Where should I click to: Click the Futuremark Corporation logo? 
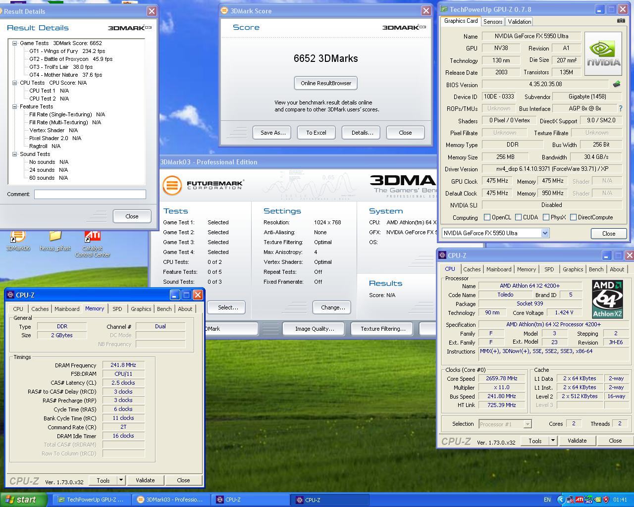(204, 185)
